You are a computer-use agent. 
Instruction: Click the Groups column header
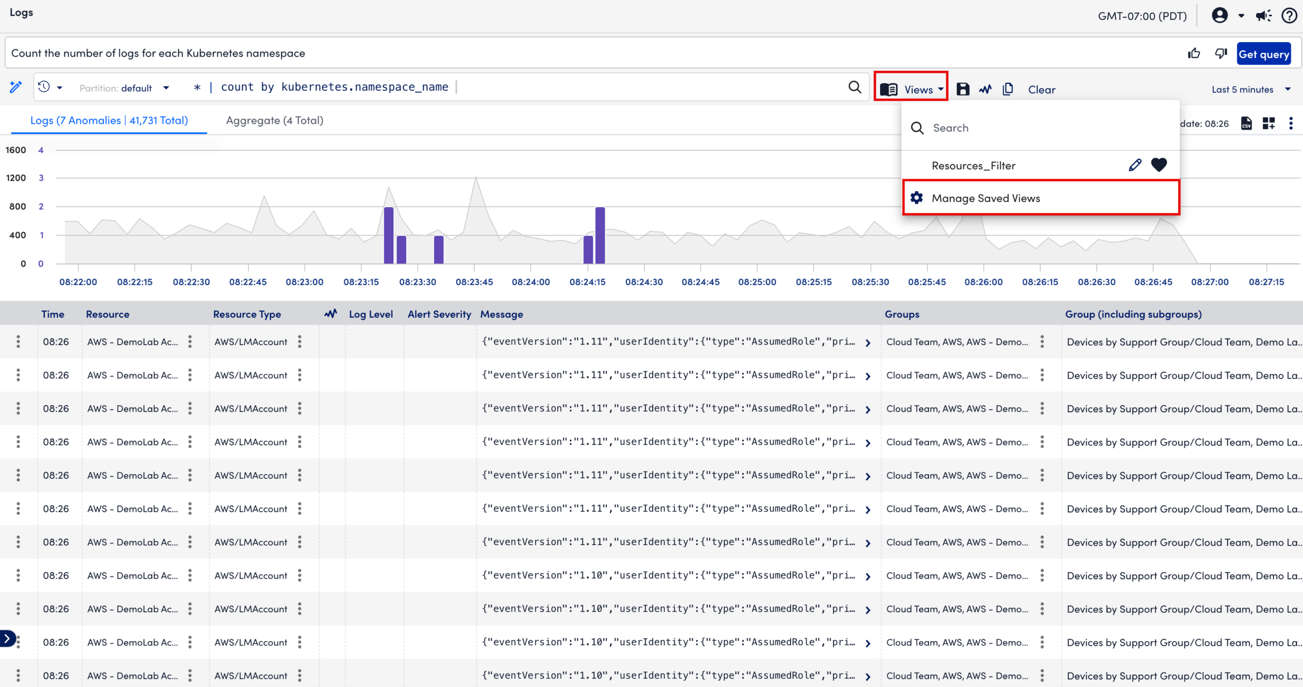tap(902, 314)
